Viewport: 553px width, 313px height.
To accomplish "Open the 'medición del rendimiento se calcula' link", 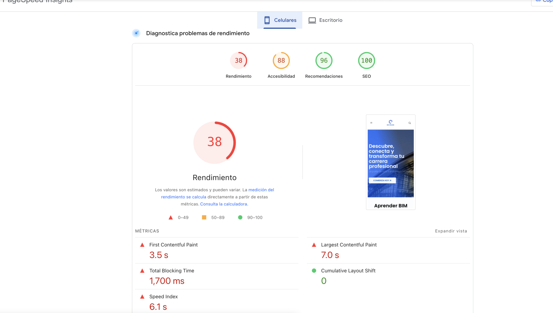I will [218, 193].
